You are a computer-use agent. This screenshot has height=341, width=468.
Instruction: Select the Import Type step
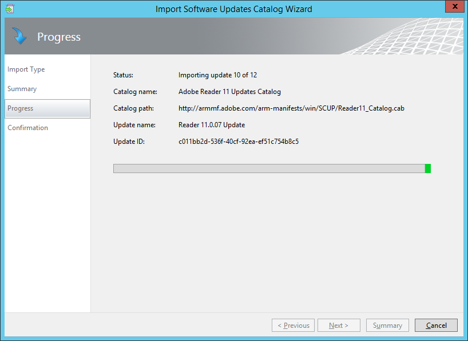(x=26, y=69)
